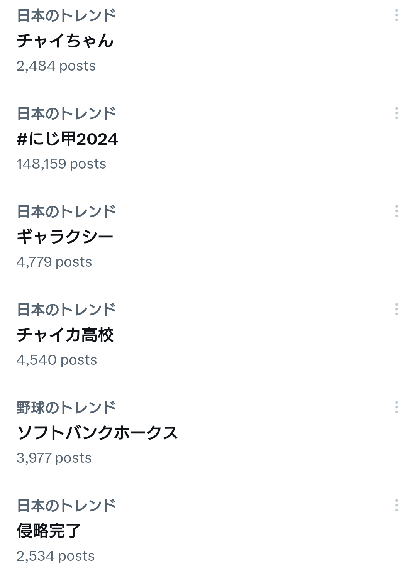Open more options for #にじ甲2024 trend
This screenshot has width=417, height=582.
pyautogui.click(x=397, y=113)
